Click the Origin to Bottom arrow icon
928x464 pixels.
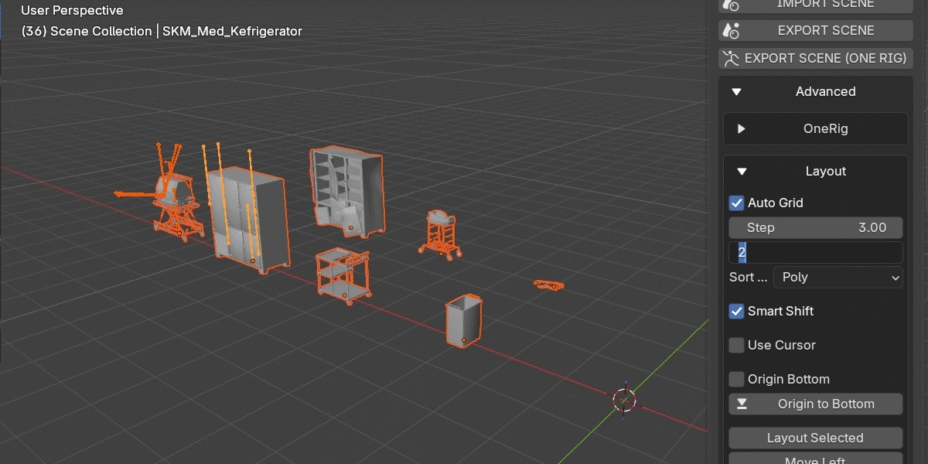(x=742, y=404)
